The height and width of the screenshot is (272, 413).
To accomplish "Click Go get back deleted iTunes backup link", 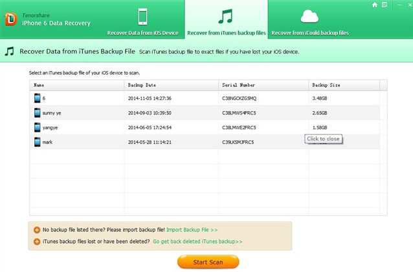I will tap(197, 241).
